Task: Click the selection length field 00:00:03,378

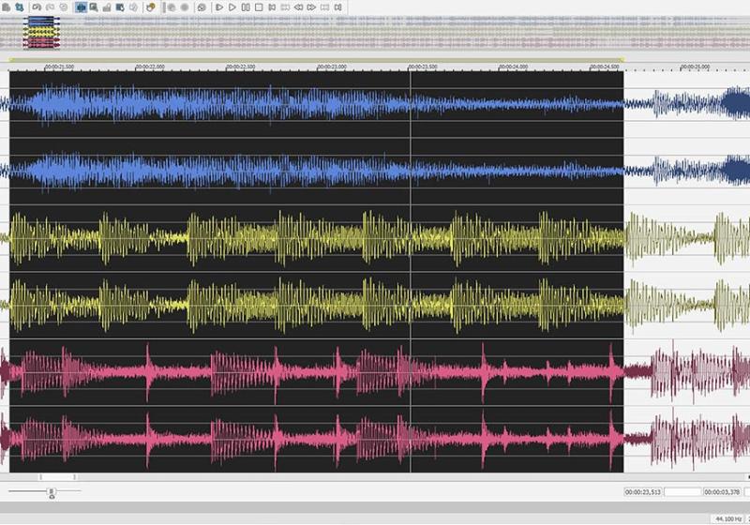Action: [725, 491]
